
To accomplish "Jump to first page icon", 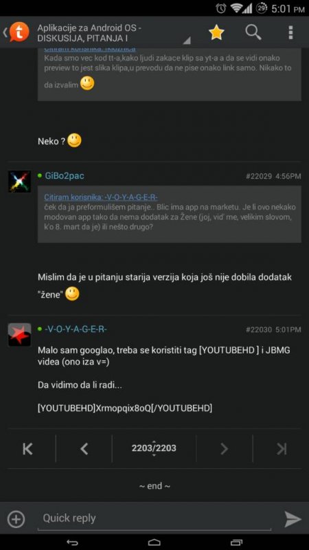I will (27, 449).
